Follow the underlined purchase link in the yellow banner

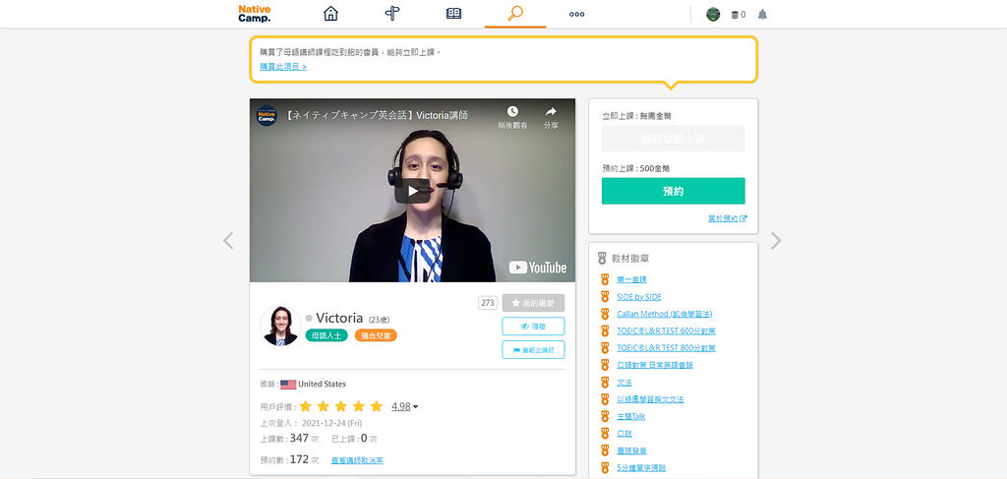click(283, 66)
